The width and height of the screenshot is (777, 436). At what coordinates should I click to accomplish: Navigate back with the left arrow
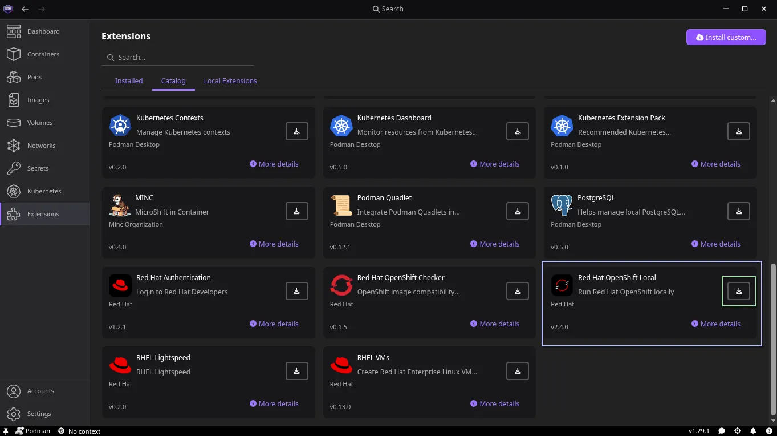(x=25, y=9)
